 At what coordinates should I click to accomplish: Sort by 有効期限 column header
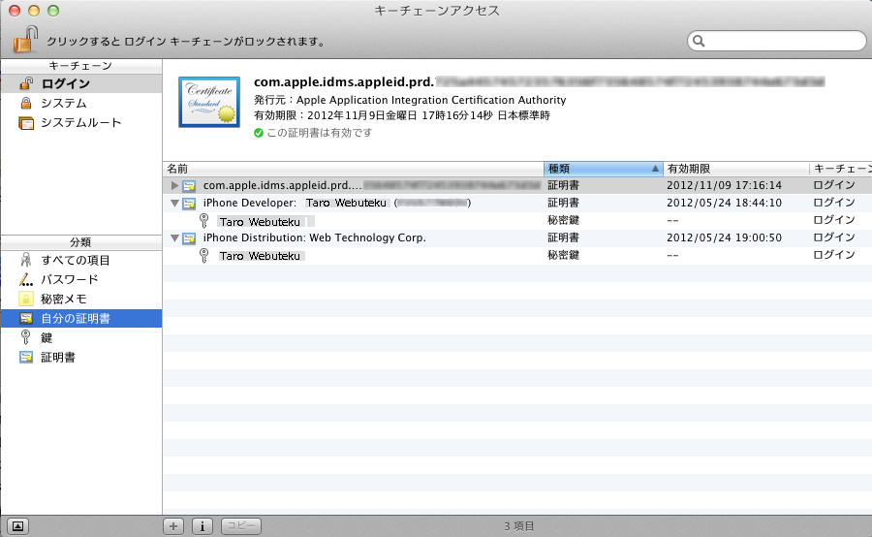(736, 169)
